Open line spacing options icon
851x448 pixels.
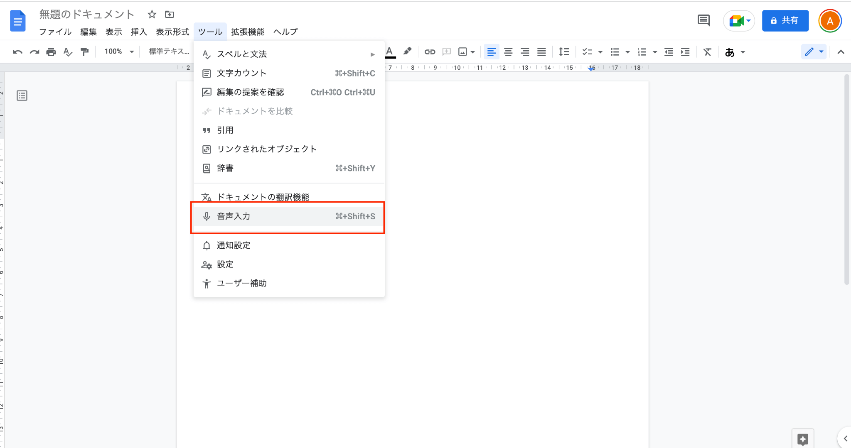click(564, 52)
